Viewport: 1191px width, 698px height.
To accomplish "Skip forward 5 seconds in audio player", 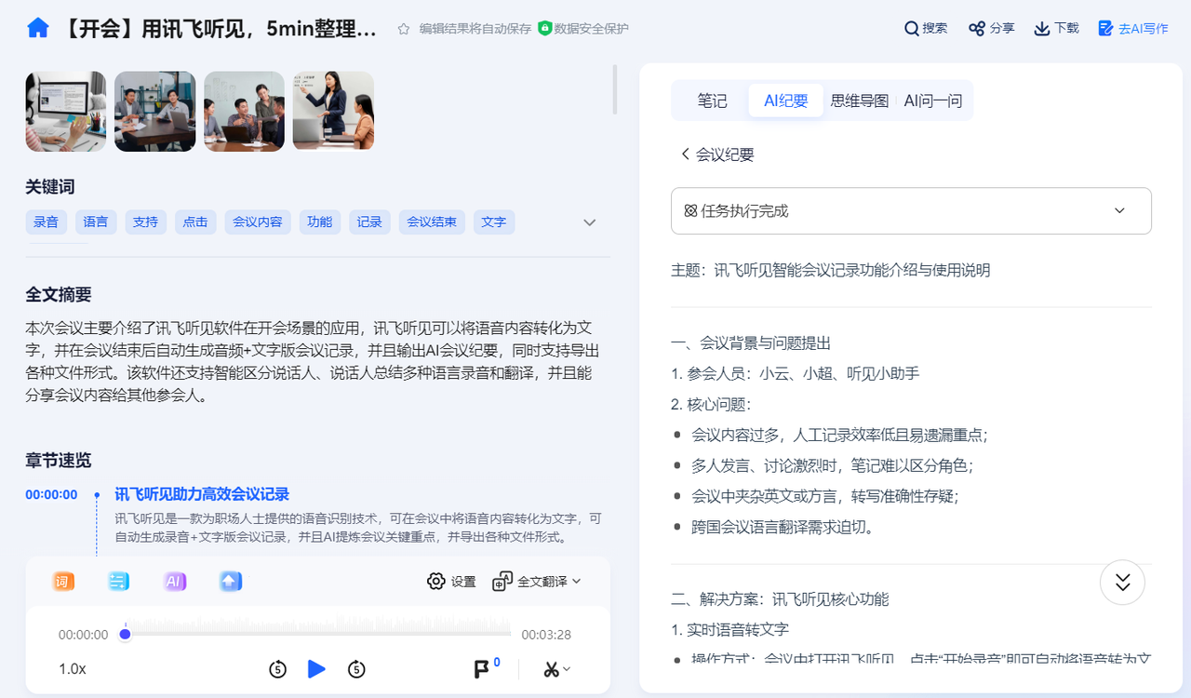I will pyautogui.click(x=356, y=668).
